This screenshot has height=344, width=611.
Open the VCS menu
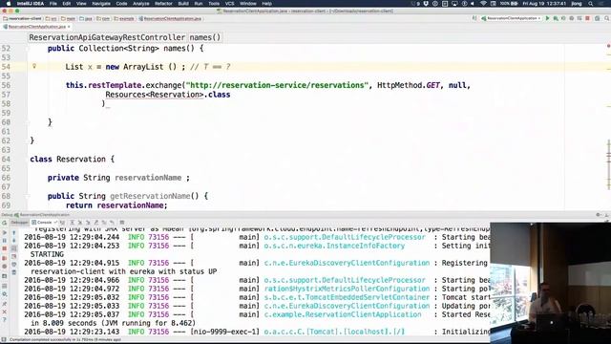click(x=229, y=4)
